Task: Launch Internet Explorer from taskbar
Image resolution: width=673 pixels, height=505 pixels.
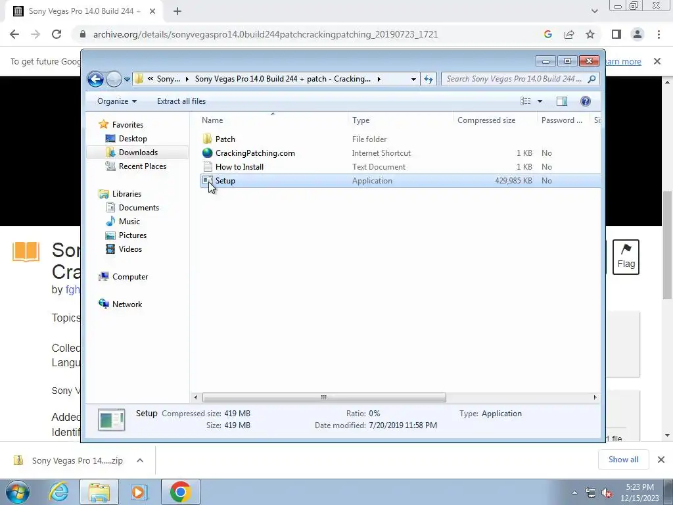Action: [x=58, y=492]
